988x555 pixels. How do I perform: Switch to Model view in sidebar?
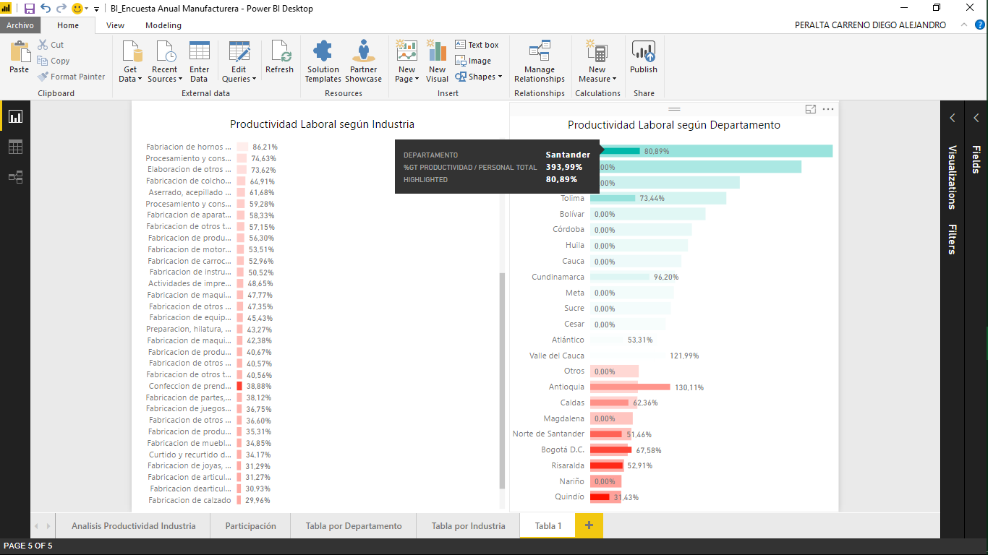(15, 177)
